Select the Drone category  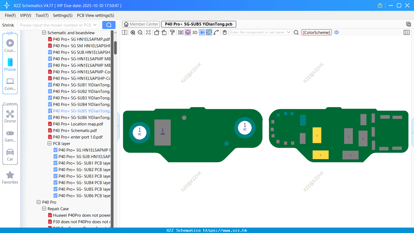tap(10, 116)
